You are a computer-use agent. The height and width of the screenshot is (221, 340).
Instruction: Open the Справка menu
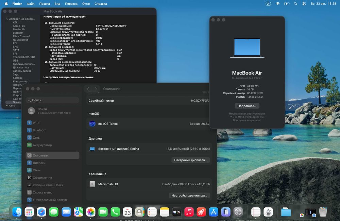coord(101,4)
